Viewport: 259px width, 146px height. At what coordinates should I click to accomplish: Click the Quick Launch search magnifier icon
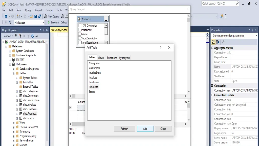click(237, 3)
